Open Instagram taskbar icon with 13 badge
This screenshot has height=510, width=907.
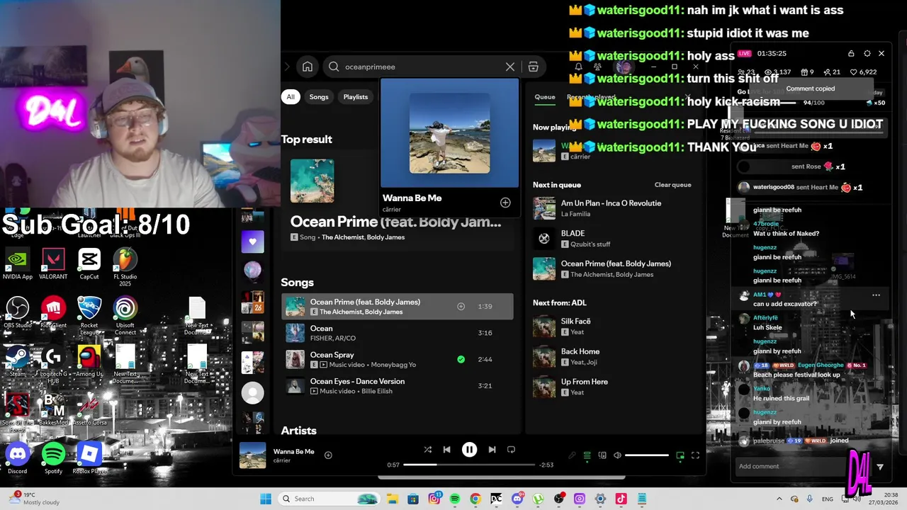[x=434, y=499]
